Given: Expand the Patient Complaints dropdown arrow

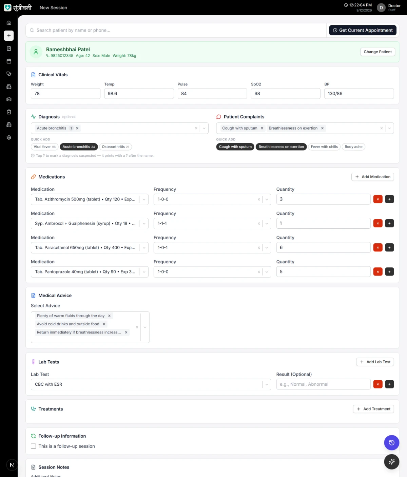Looking at the screenshot, I should (x=389, y=128).
